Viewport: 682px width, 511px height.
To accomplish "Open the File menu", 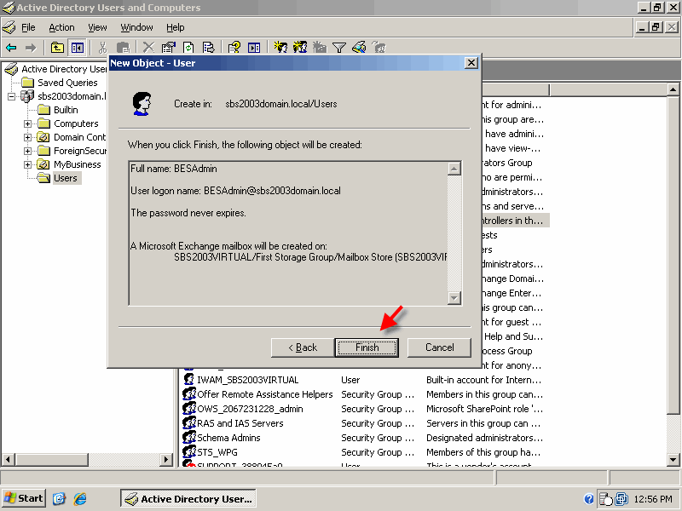I will click(x=28, y=27).
